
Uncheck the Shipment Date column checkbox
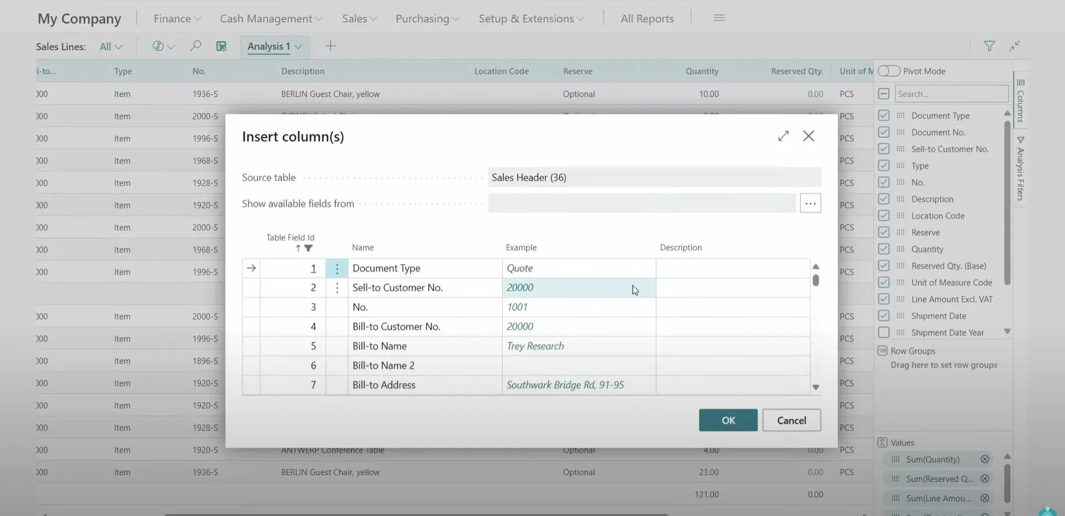click(884, 316)
